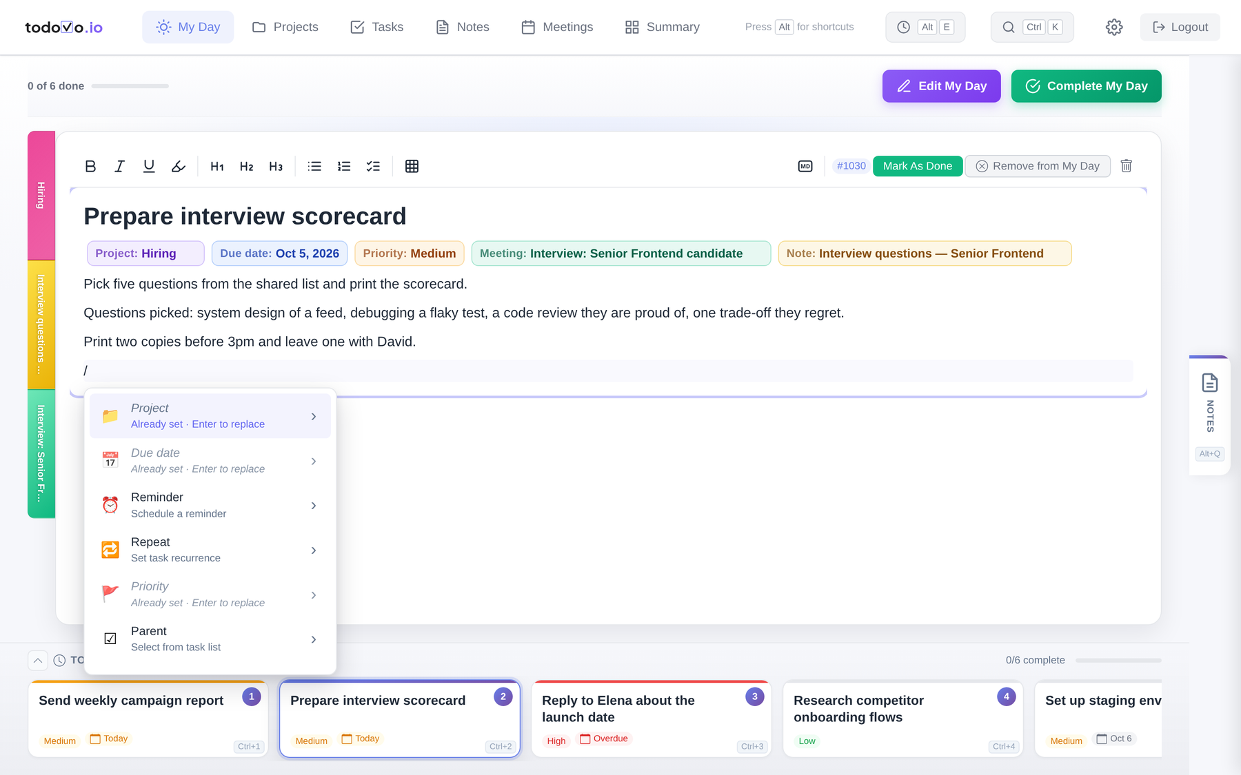Toggle underline formatting

(x=149, y=166)
